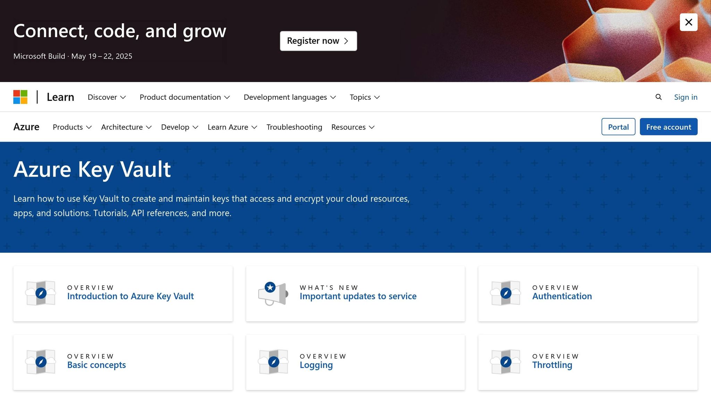Open Introduction to Azure Key Vault
Viewport: 711px width, 399px height.
point(131,296)
